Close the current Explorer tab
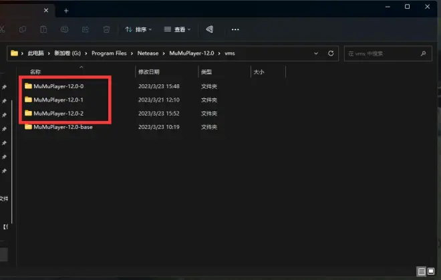441x280 pixels. (46, 11)
